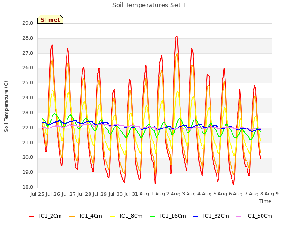Click the Aug 9 x-axis tick label
The image size is (300, 225).
(x=271, y=194)
